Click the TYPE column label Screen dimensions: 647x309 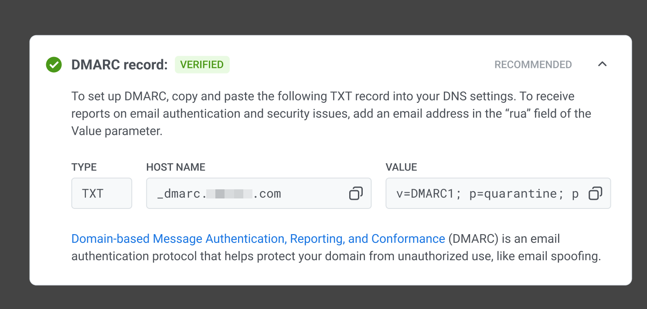click(84, 167)
